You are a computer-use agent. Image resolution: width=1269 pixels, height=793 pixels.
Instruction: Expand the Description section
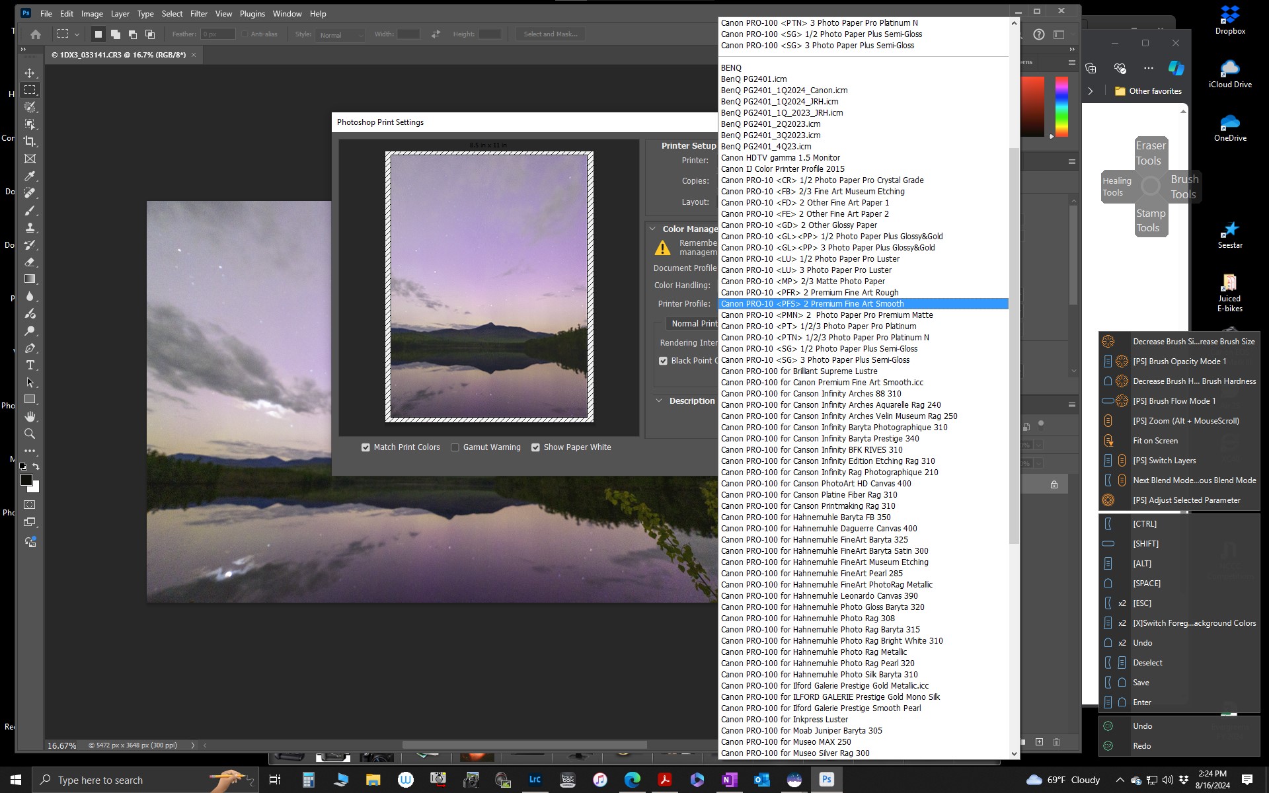(659, 400)
